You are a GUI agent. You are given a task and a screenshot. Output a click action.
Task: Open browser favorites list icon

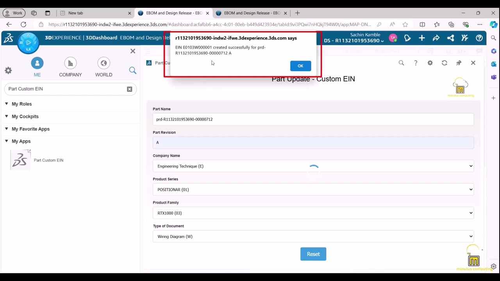[x=437, y=24]
